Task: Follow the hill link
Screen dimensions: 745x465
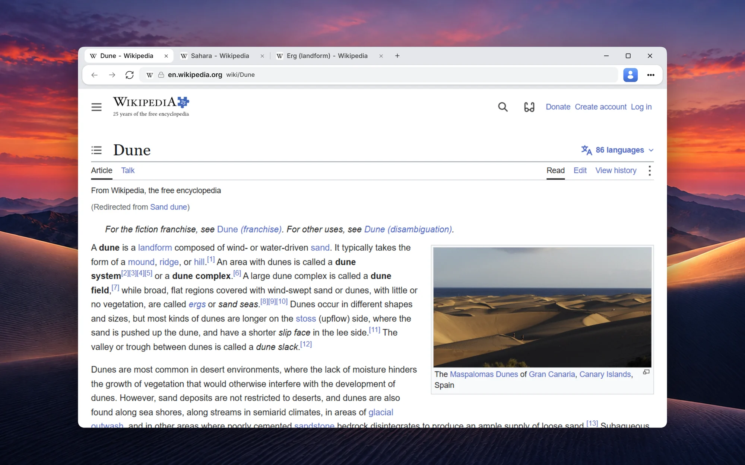Action: 199,262
